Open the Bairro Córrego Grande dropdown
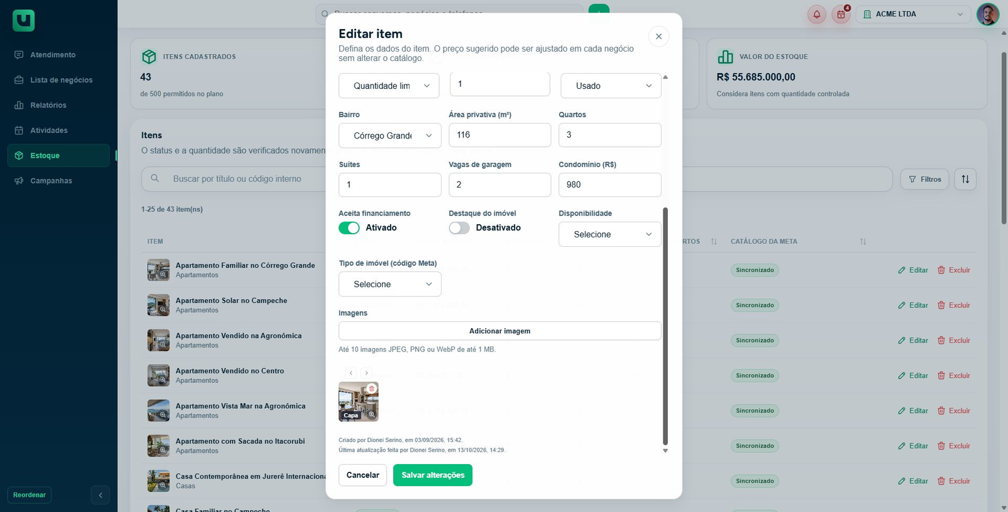This screenshot has height=512, width=1008. [x=390, y=135]
